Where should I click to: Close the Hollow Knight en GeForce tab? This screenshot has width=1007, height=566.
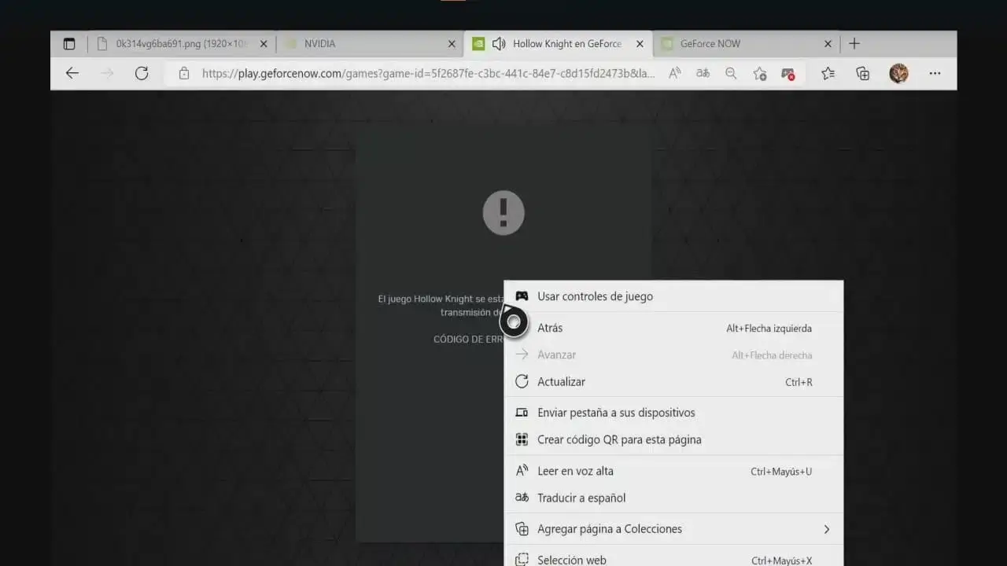pos(640,44)
